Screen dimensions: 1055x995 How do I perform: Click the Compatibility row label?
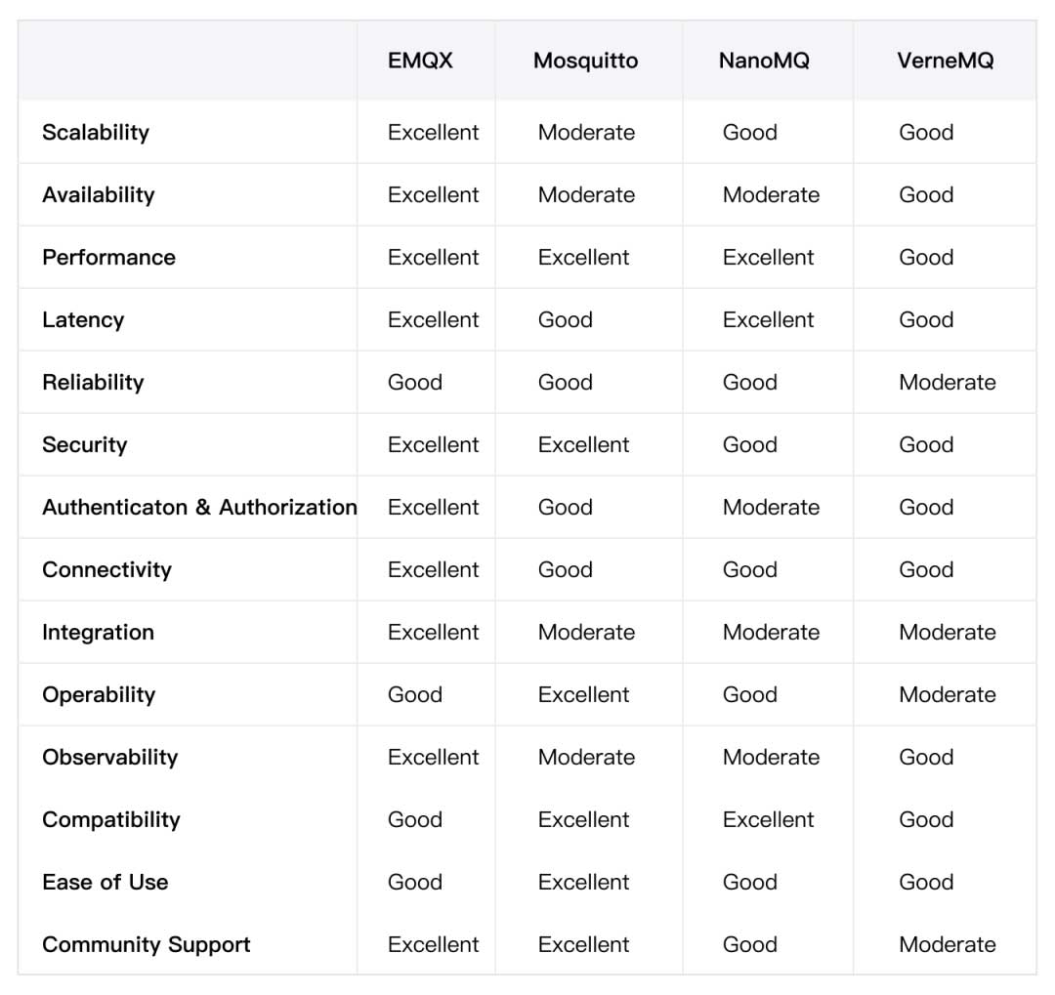pos(110,819)
